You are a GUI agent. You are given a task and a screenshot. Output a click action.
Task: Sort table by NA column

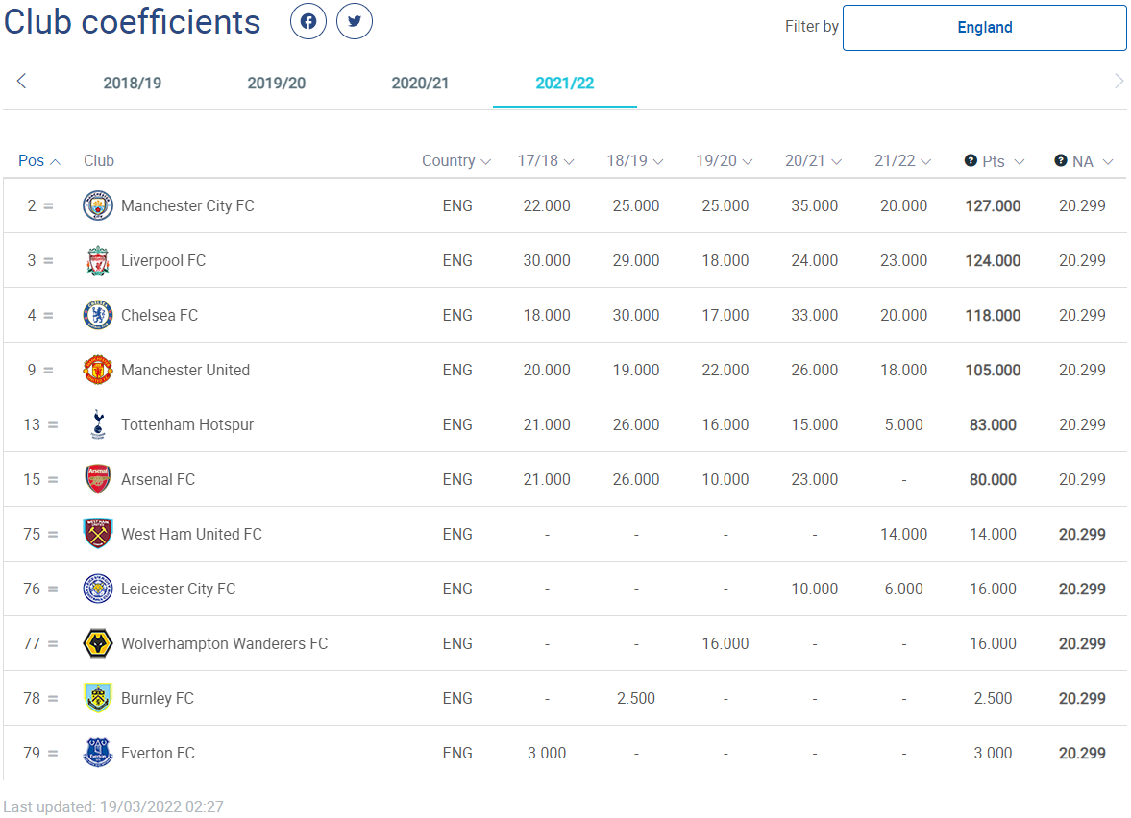pyautogui.click(x=1093, y=161)
